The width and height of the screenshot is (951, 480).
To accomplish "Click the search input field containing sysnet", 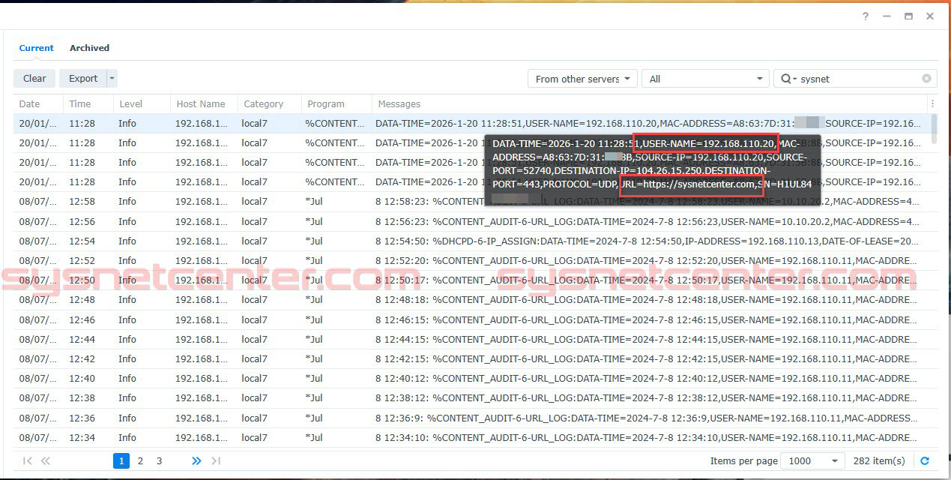I will pyautogui.click(x=858, y=79).
